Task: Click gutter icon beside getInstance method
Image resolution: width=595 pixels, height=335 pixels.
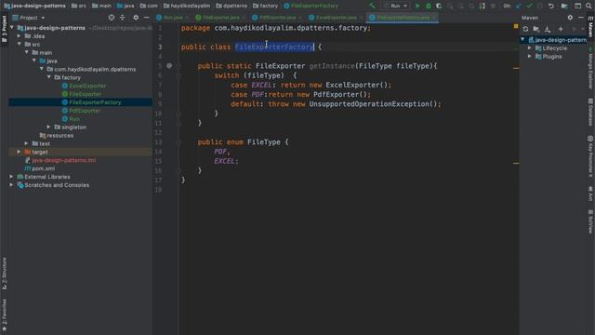Action: click(x=169, y=66)
